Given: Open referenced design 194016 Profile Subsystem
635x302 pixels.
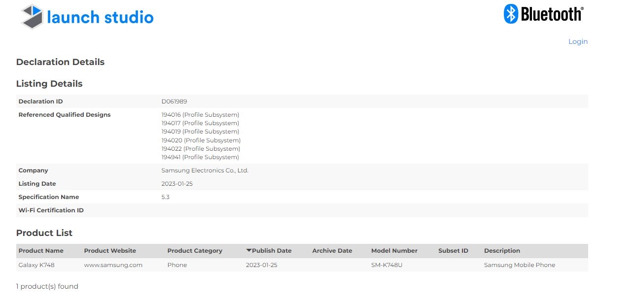Looking at the screenshot, I should coord(200,115).
